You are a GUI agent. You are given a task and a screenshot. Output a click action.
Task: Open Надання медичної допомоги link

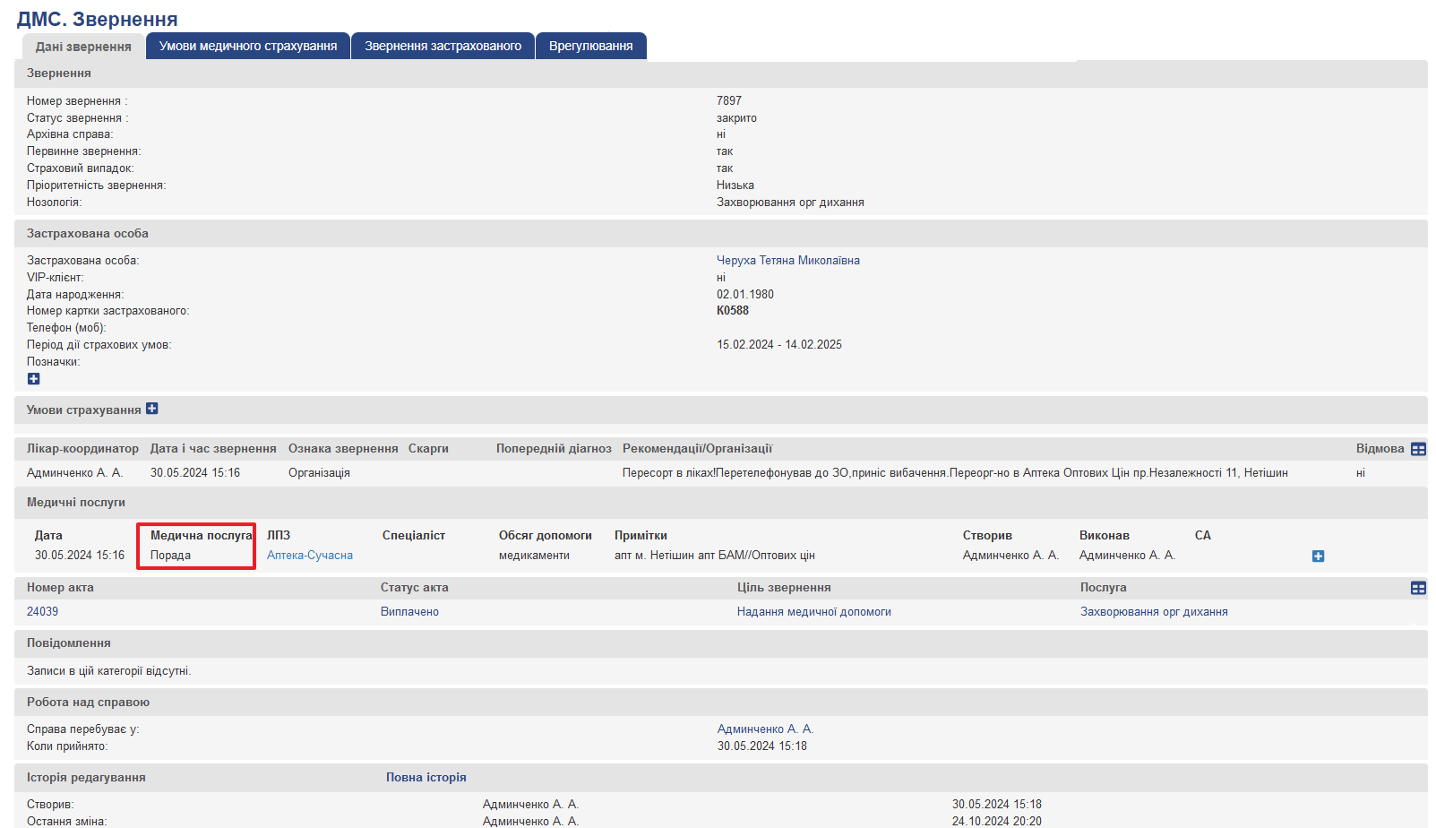click(813, 612)
